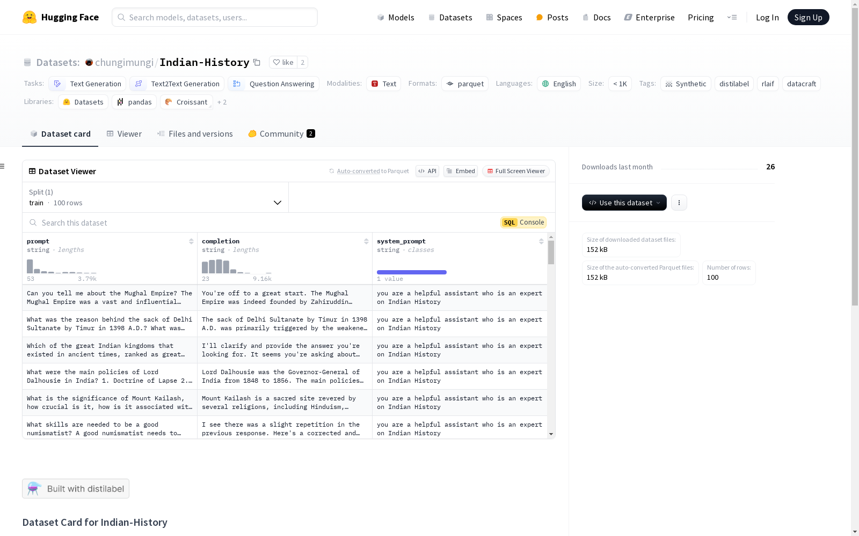Click the prompt lengths histogram
The height and width of the screenshot is (536, 859).
[x=62, y=266]
